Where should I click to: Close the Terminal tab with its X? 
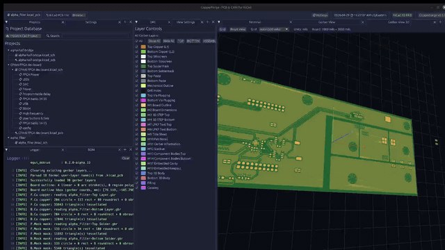(x=291, y=22)
